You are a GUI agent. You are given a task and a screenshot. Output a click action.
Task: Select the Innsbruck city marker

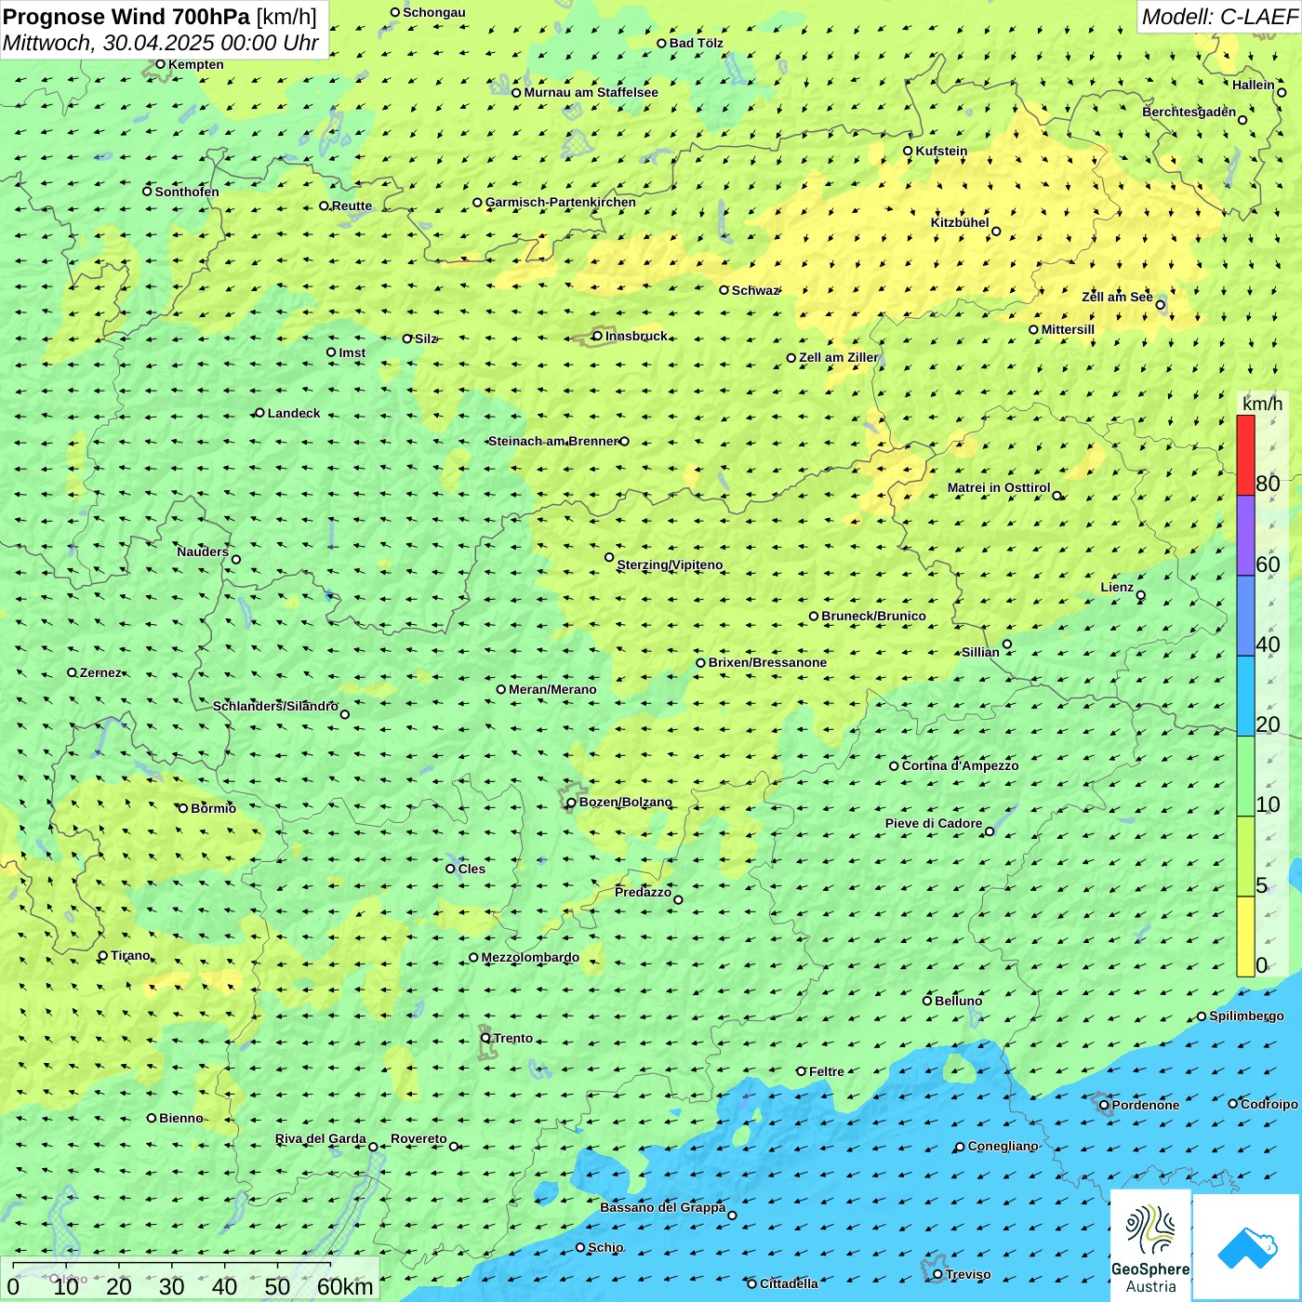coord(598,336)
